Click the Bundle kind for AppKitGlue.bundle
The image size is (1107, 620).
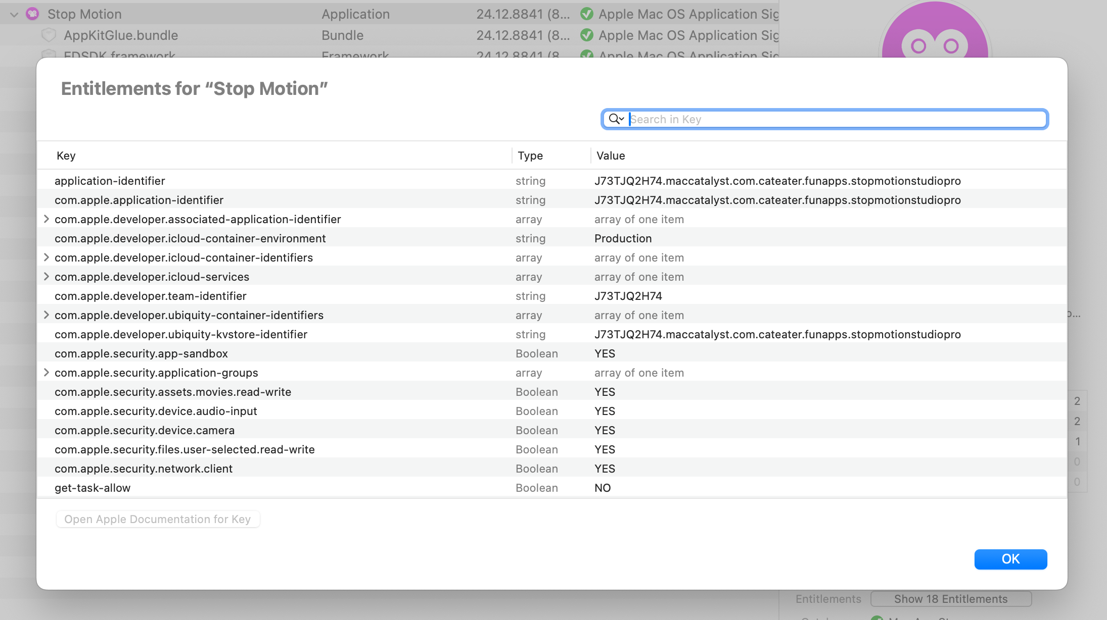point(342,35)
